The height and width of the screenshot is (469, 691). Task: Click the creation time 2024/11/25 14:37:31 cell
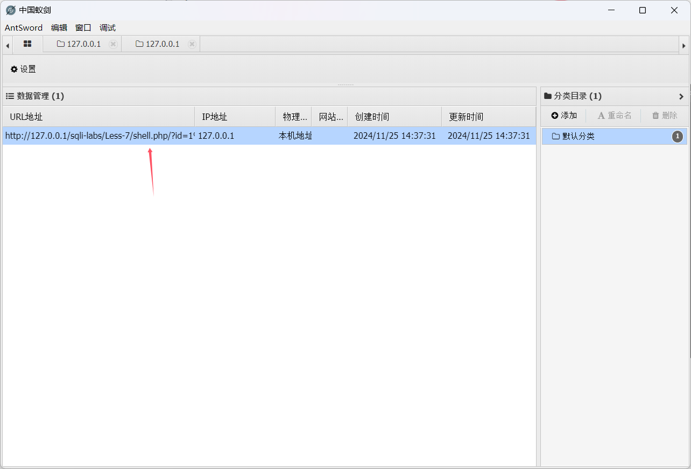tap(394, 136)
